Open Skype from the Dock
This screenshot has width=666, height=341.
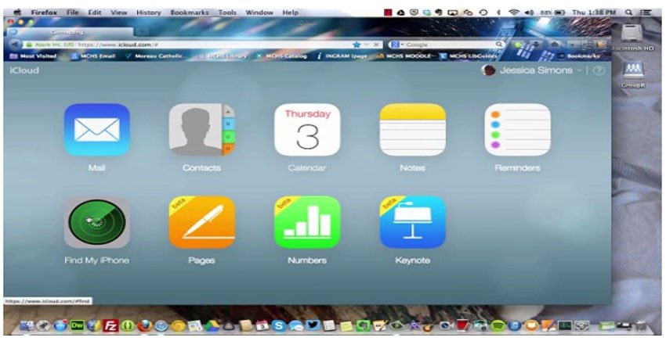point(279,325)
